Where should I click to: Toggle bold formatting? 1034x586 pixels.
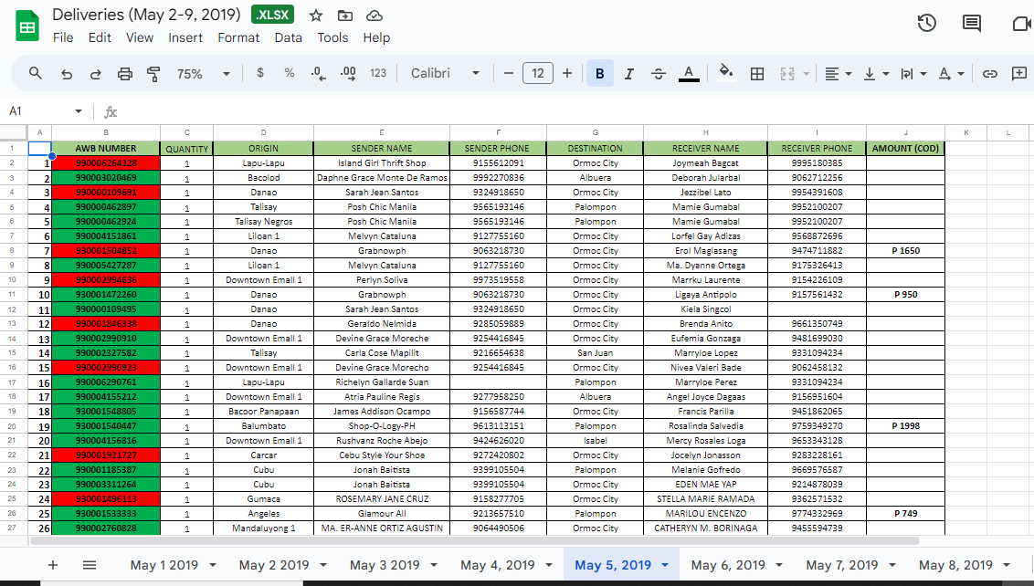599,73
